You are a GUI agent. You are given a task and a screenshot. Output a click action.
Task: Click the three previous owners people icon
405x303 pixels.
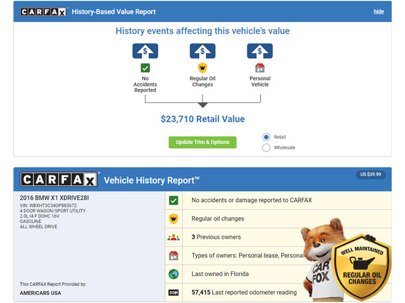click(x=173, y=237)
